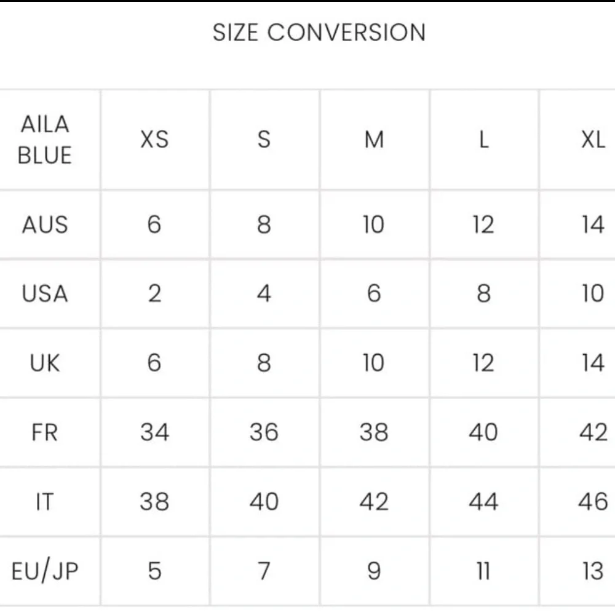Select USA size 2 under XS
615x615 pixels.
pyautogui.click(x=154, y=294)
